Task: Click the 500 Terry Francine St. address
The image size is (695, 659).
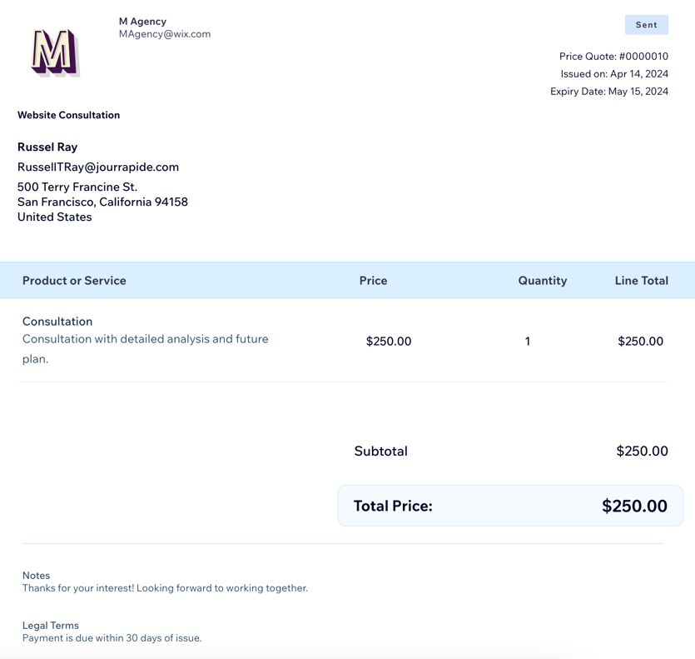Action: point(77,187)
